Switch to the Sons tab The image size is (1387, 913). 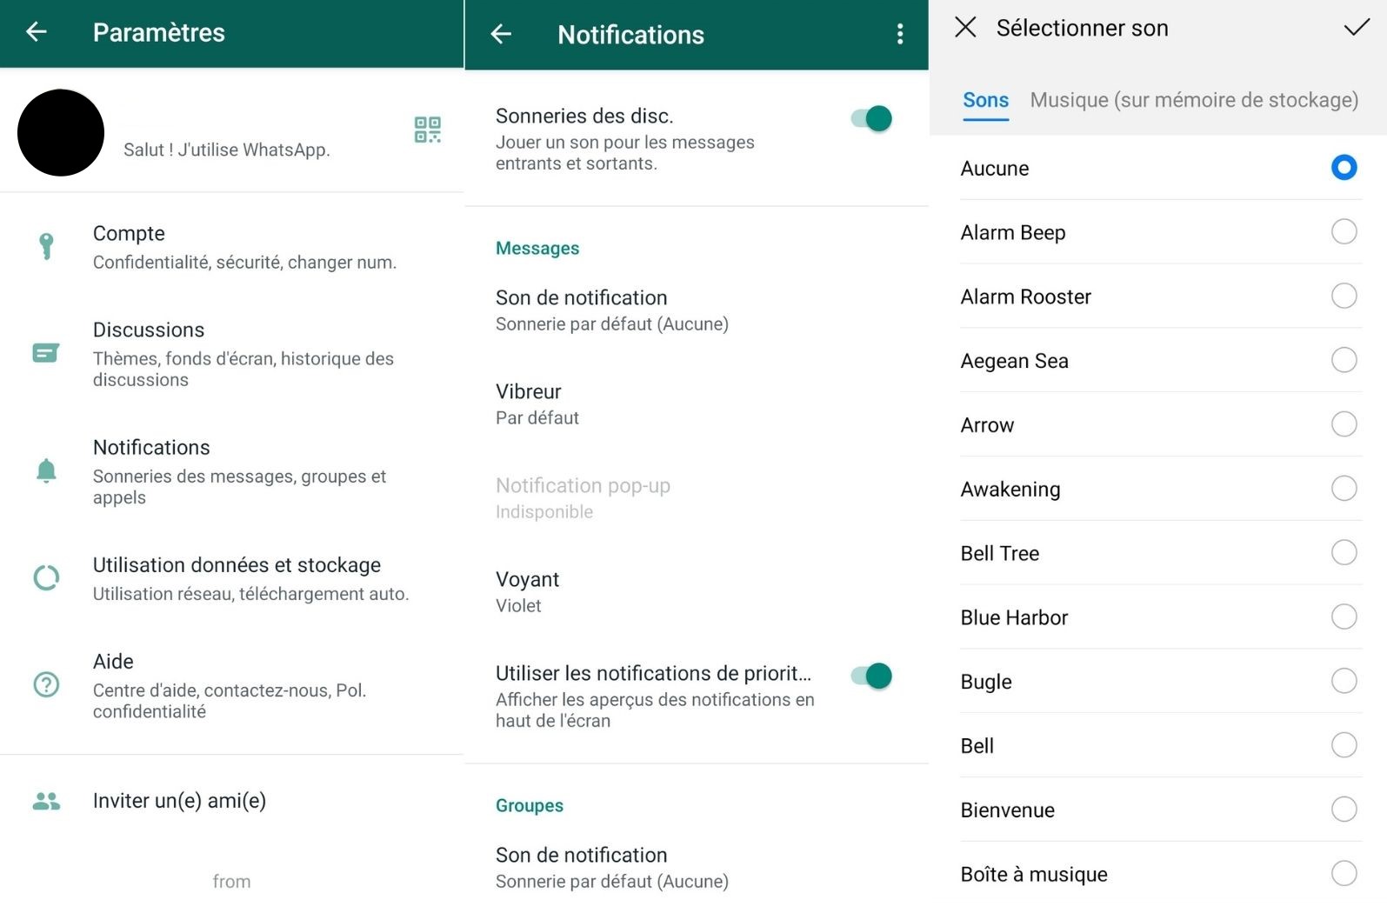coord(985,100)
